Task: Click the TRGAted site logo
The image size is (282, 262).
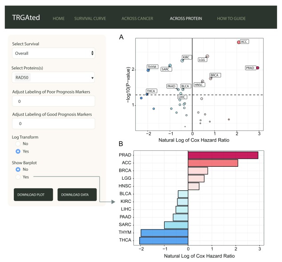Action: (26, 18)
